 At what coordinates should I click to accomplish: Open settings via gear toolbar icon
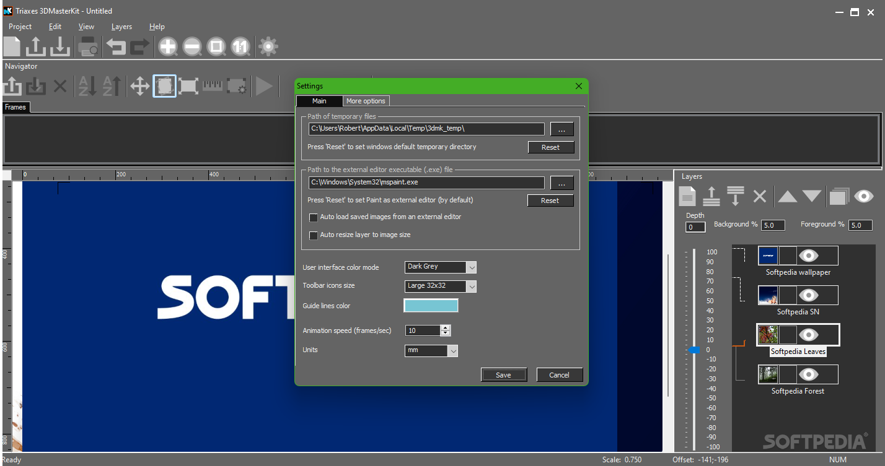[268, 46]
